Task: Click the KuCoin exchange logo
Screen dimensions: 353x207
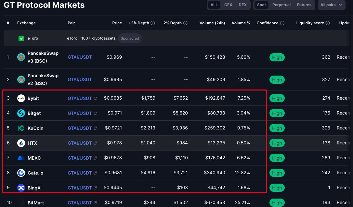Action: coord(21,128)
